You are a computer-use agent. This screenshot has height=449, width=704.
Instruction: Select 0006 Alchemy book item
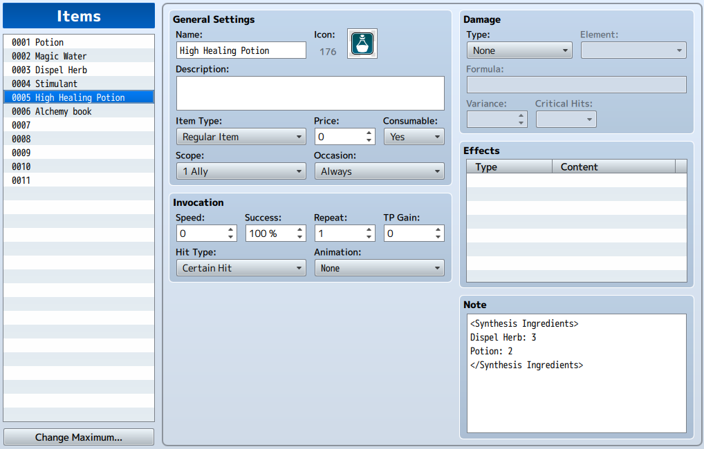click(79, 111)
